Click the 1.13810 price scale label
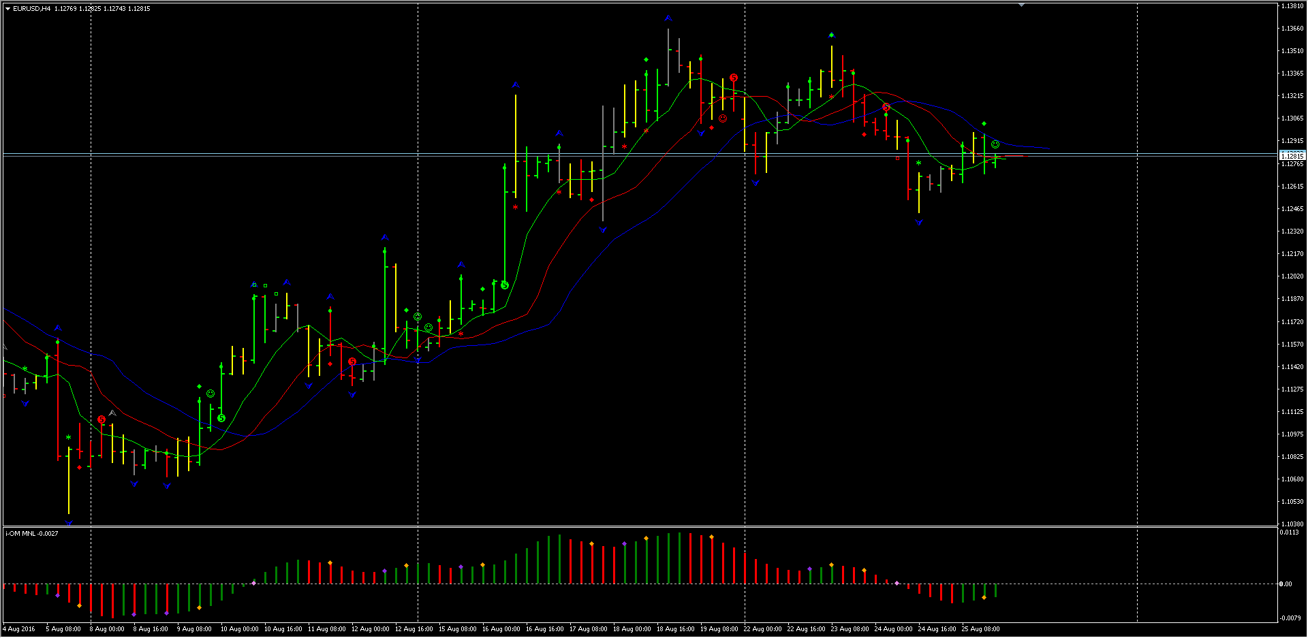This screenshot has width=1308, height=638. coord(1292,6)
